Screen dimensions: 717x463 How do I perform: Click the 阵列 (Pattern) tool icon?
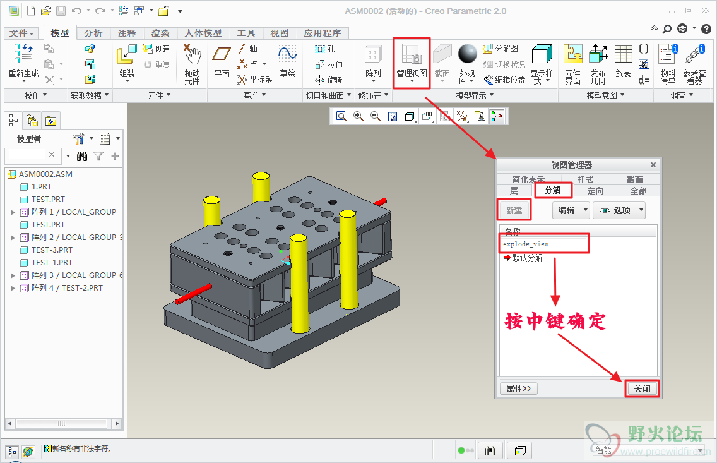(x=373, y=61)
